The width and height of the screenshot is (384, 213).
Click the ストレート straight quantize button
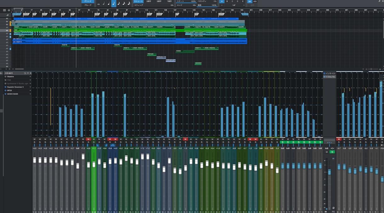click(x=138, y=2)
